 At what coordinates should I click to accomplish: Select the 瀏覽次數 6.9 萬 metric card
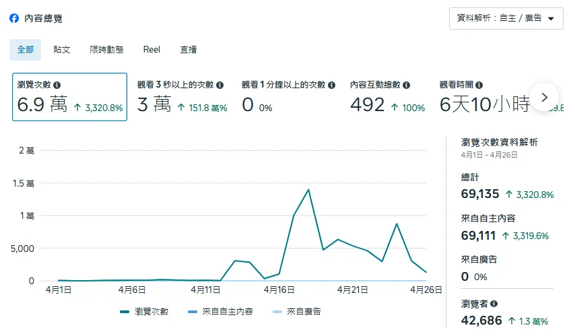click(69, 97)
